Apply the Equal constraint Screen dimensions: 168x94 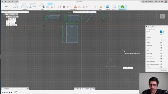[64, 7]
